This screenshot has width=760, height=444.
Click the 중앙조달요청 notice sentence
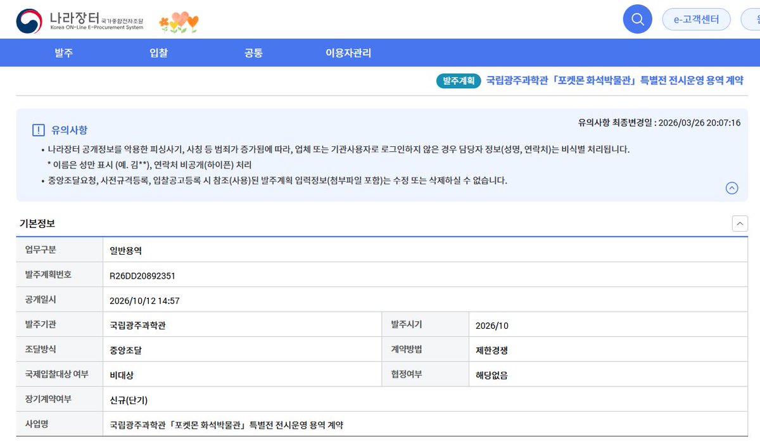(277, 181)
